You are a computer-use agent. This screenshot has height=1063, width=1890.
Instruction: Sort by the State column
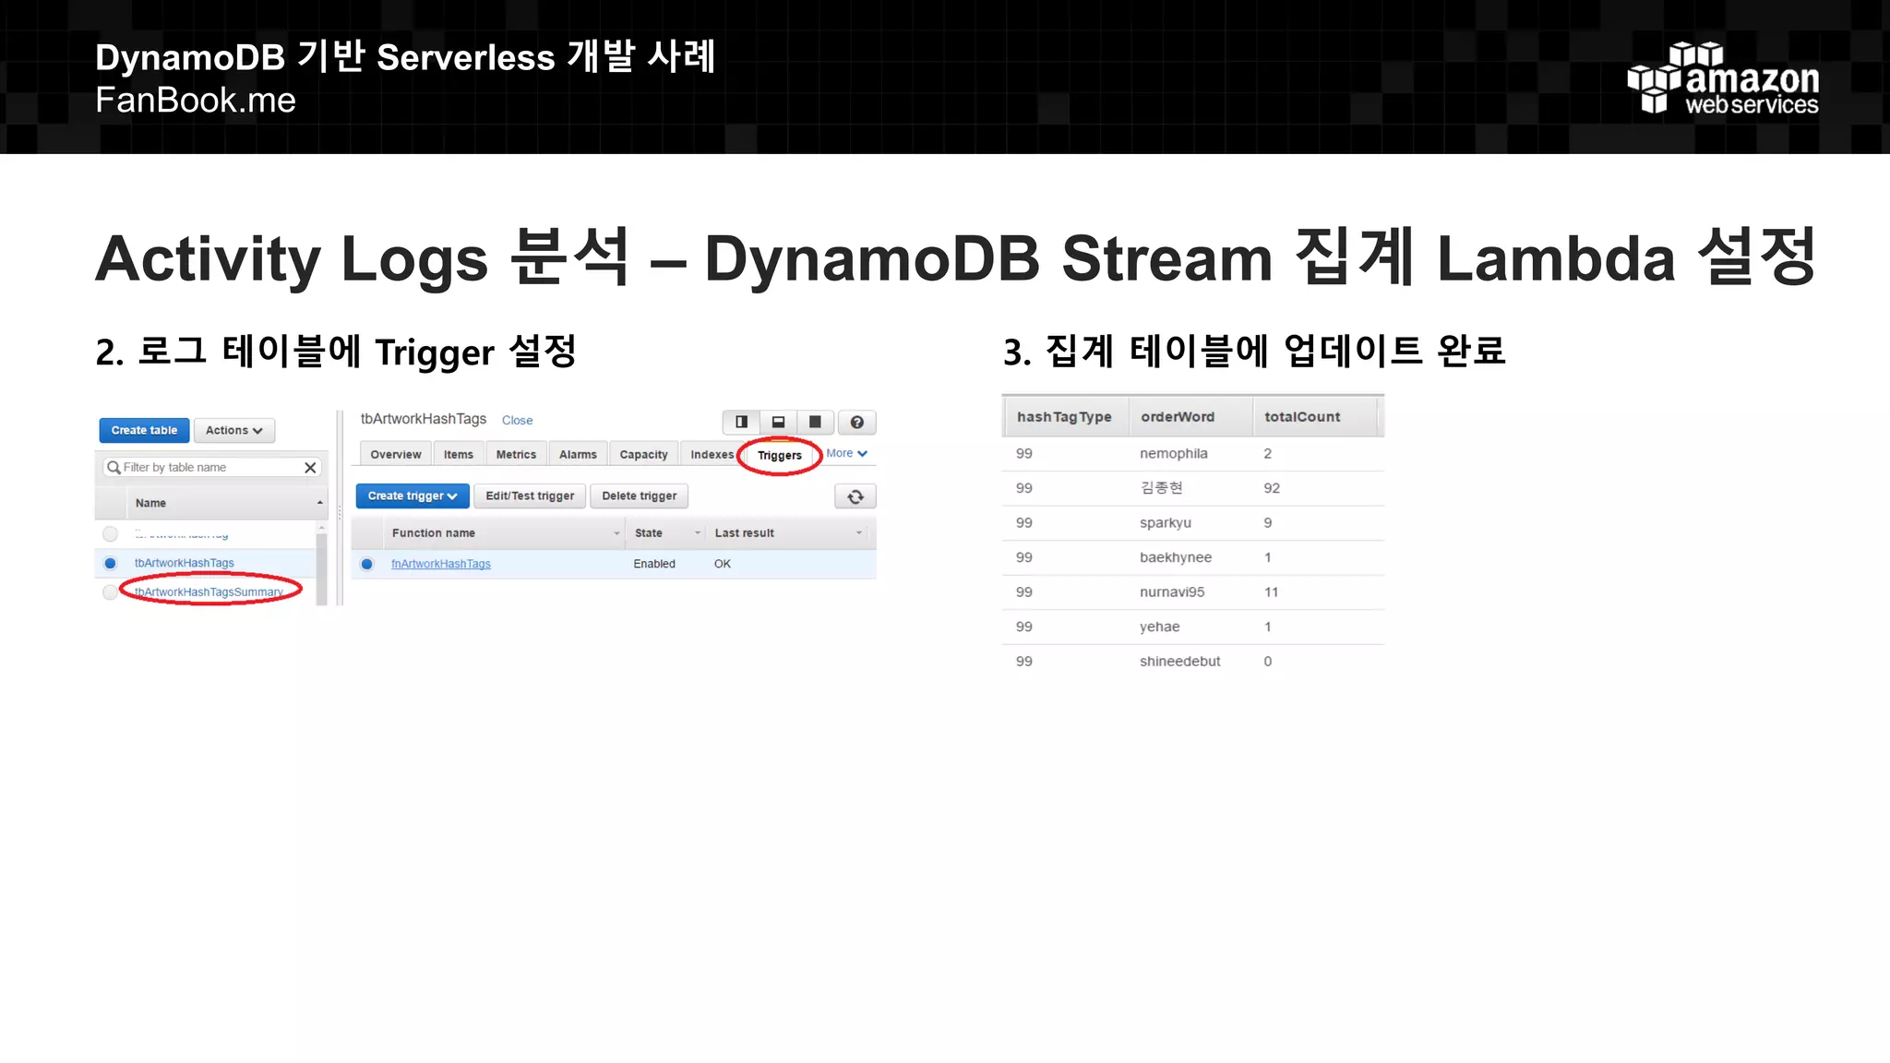pyautogui.click(x=665, y=533)
